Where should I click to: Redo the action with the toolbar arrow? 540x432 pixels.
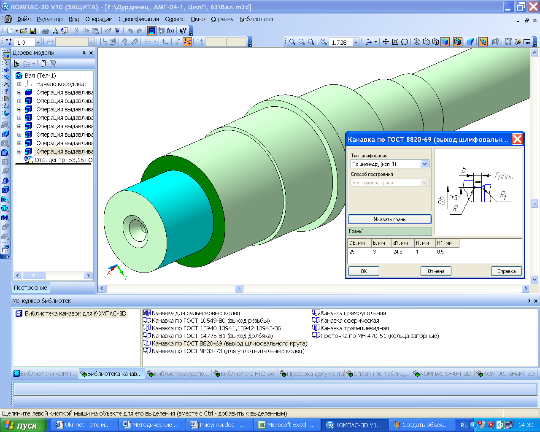140,31
